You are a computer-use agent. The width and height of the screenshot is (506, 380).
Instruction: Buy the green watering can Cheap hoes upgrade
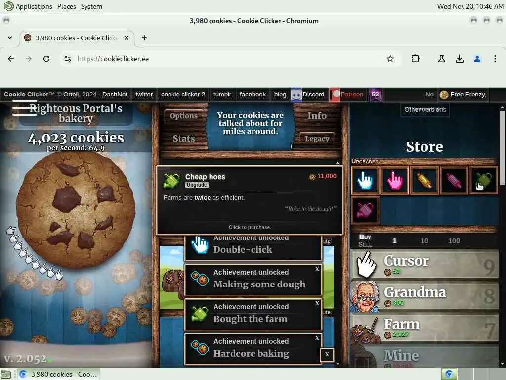click(483, 180)
